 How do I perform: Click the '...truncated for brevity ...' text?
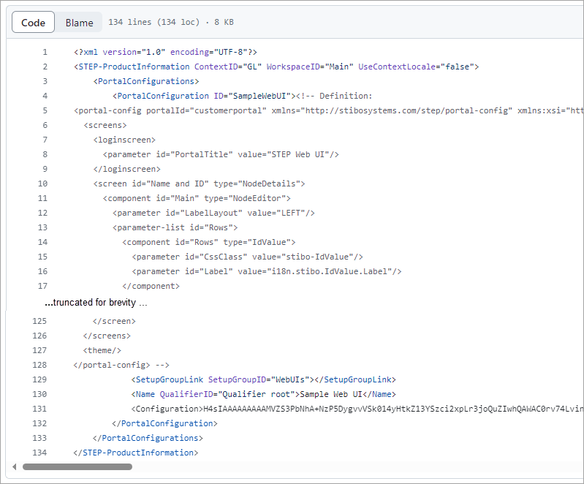coord(96,303)
